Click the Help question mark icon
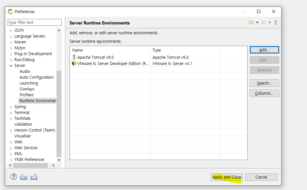307x190 pixels. coord(14,177)
